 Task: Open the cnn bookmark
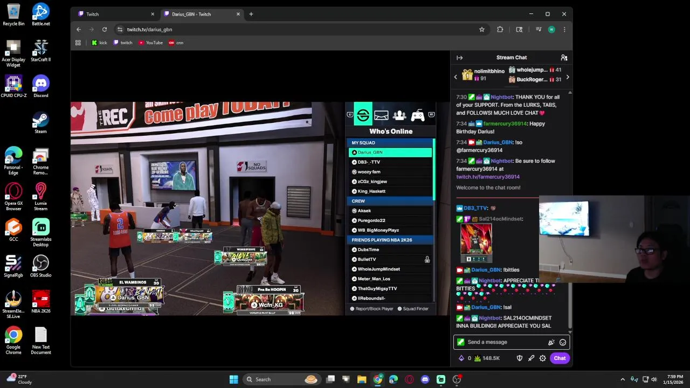click(x=176, y=43)
